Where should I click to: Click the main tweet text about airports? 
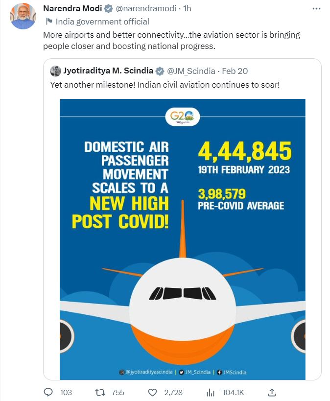point(171,40)
